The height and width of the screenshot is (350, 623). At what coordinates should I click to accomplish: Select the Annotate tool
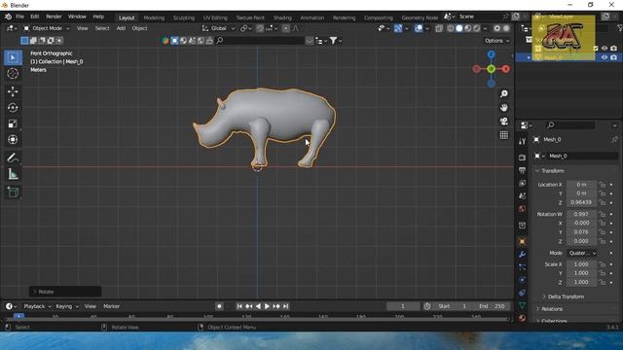tap(13, 157)
